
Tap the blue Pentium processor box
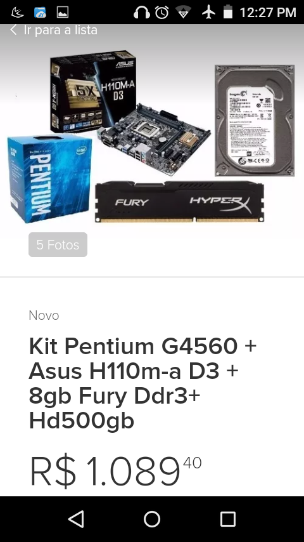49,179
